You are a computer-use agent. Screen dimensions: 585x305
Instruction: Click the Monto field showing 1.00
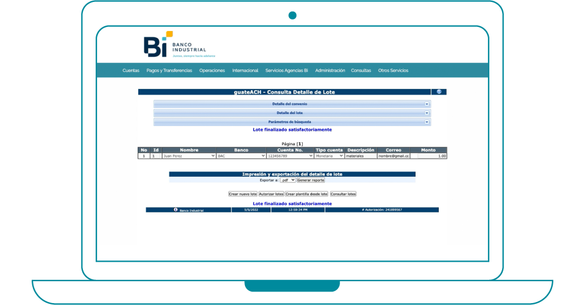point(429,156)
